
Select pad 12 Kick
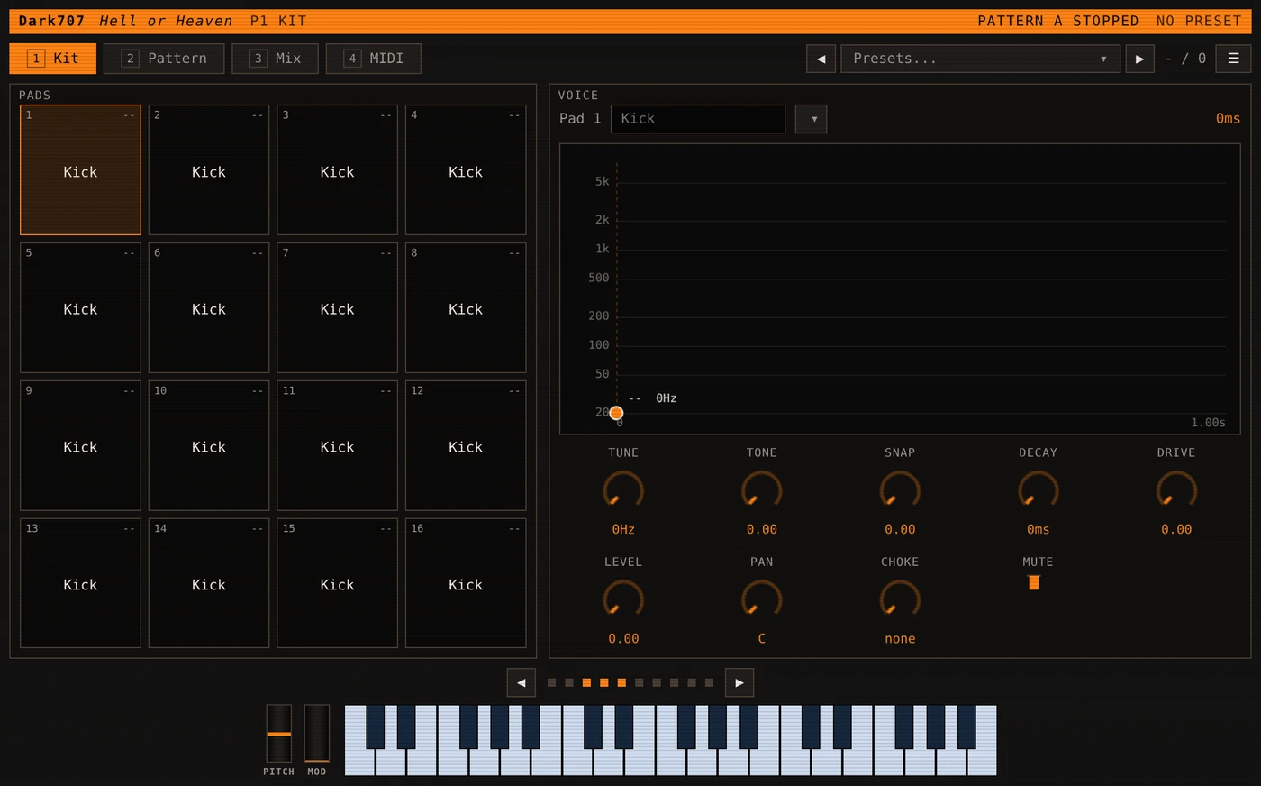click(x=466, y=446)
